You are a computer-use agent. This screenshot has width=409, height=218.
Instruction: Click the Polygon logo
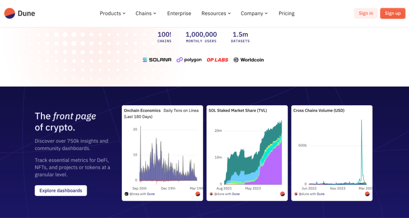(189, 60)
